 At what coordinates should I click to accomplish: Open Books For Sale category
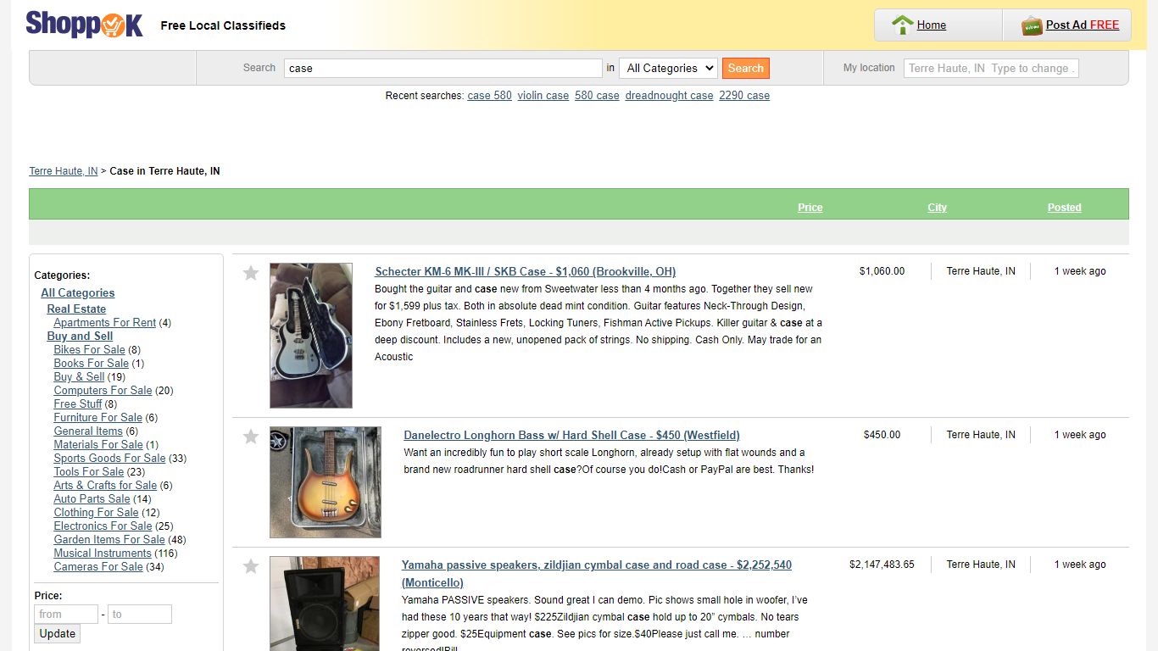pos(91,364)
